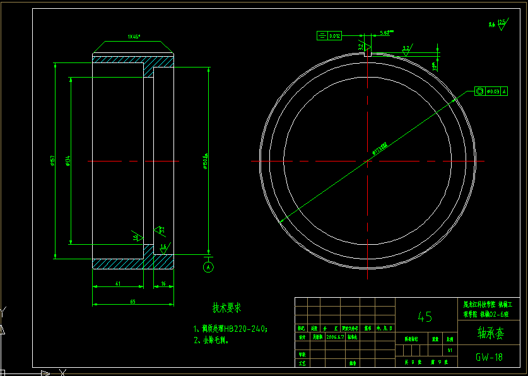Click the 1:1 scale value
Viewport: 528px width, 376px height.
tap(450, 350)
